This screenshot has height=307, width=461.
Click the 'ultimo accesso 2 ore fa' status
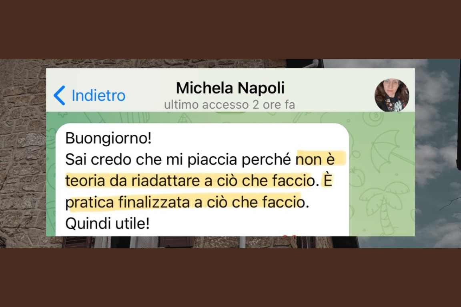coord(229,105)
